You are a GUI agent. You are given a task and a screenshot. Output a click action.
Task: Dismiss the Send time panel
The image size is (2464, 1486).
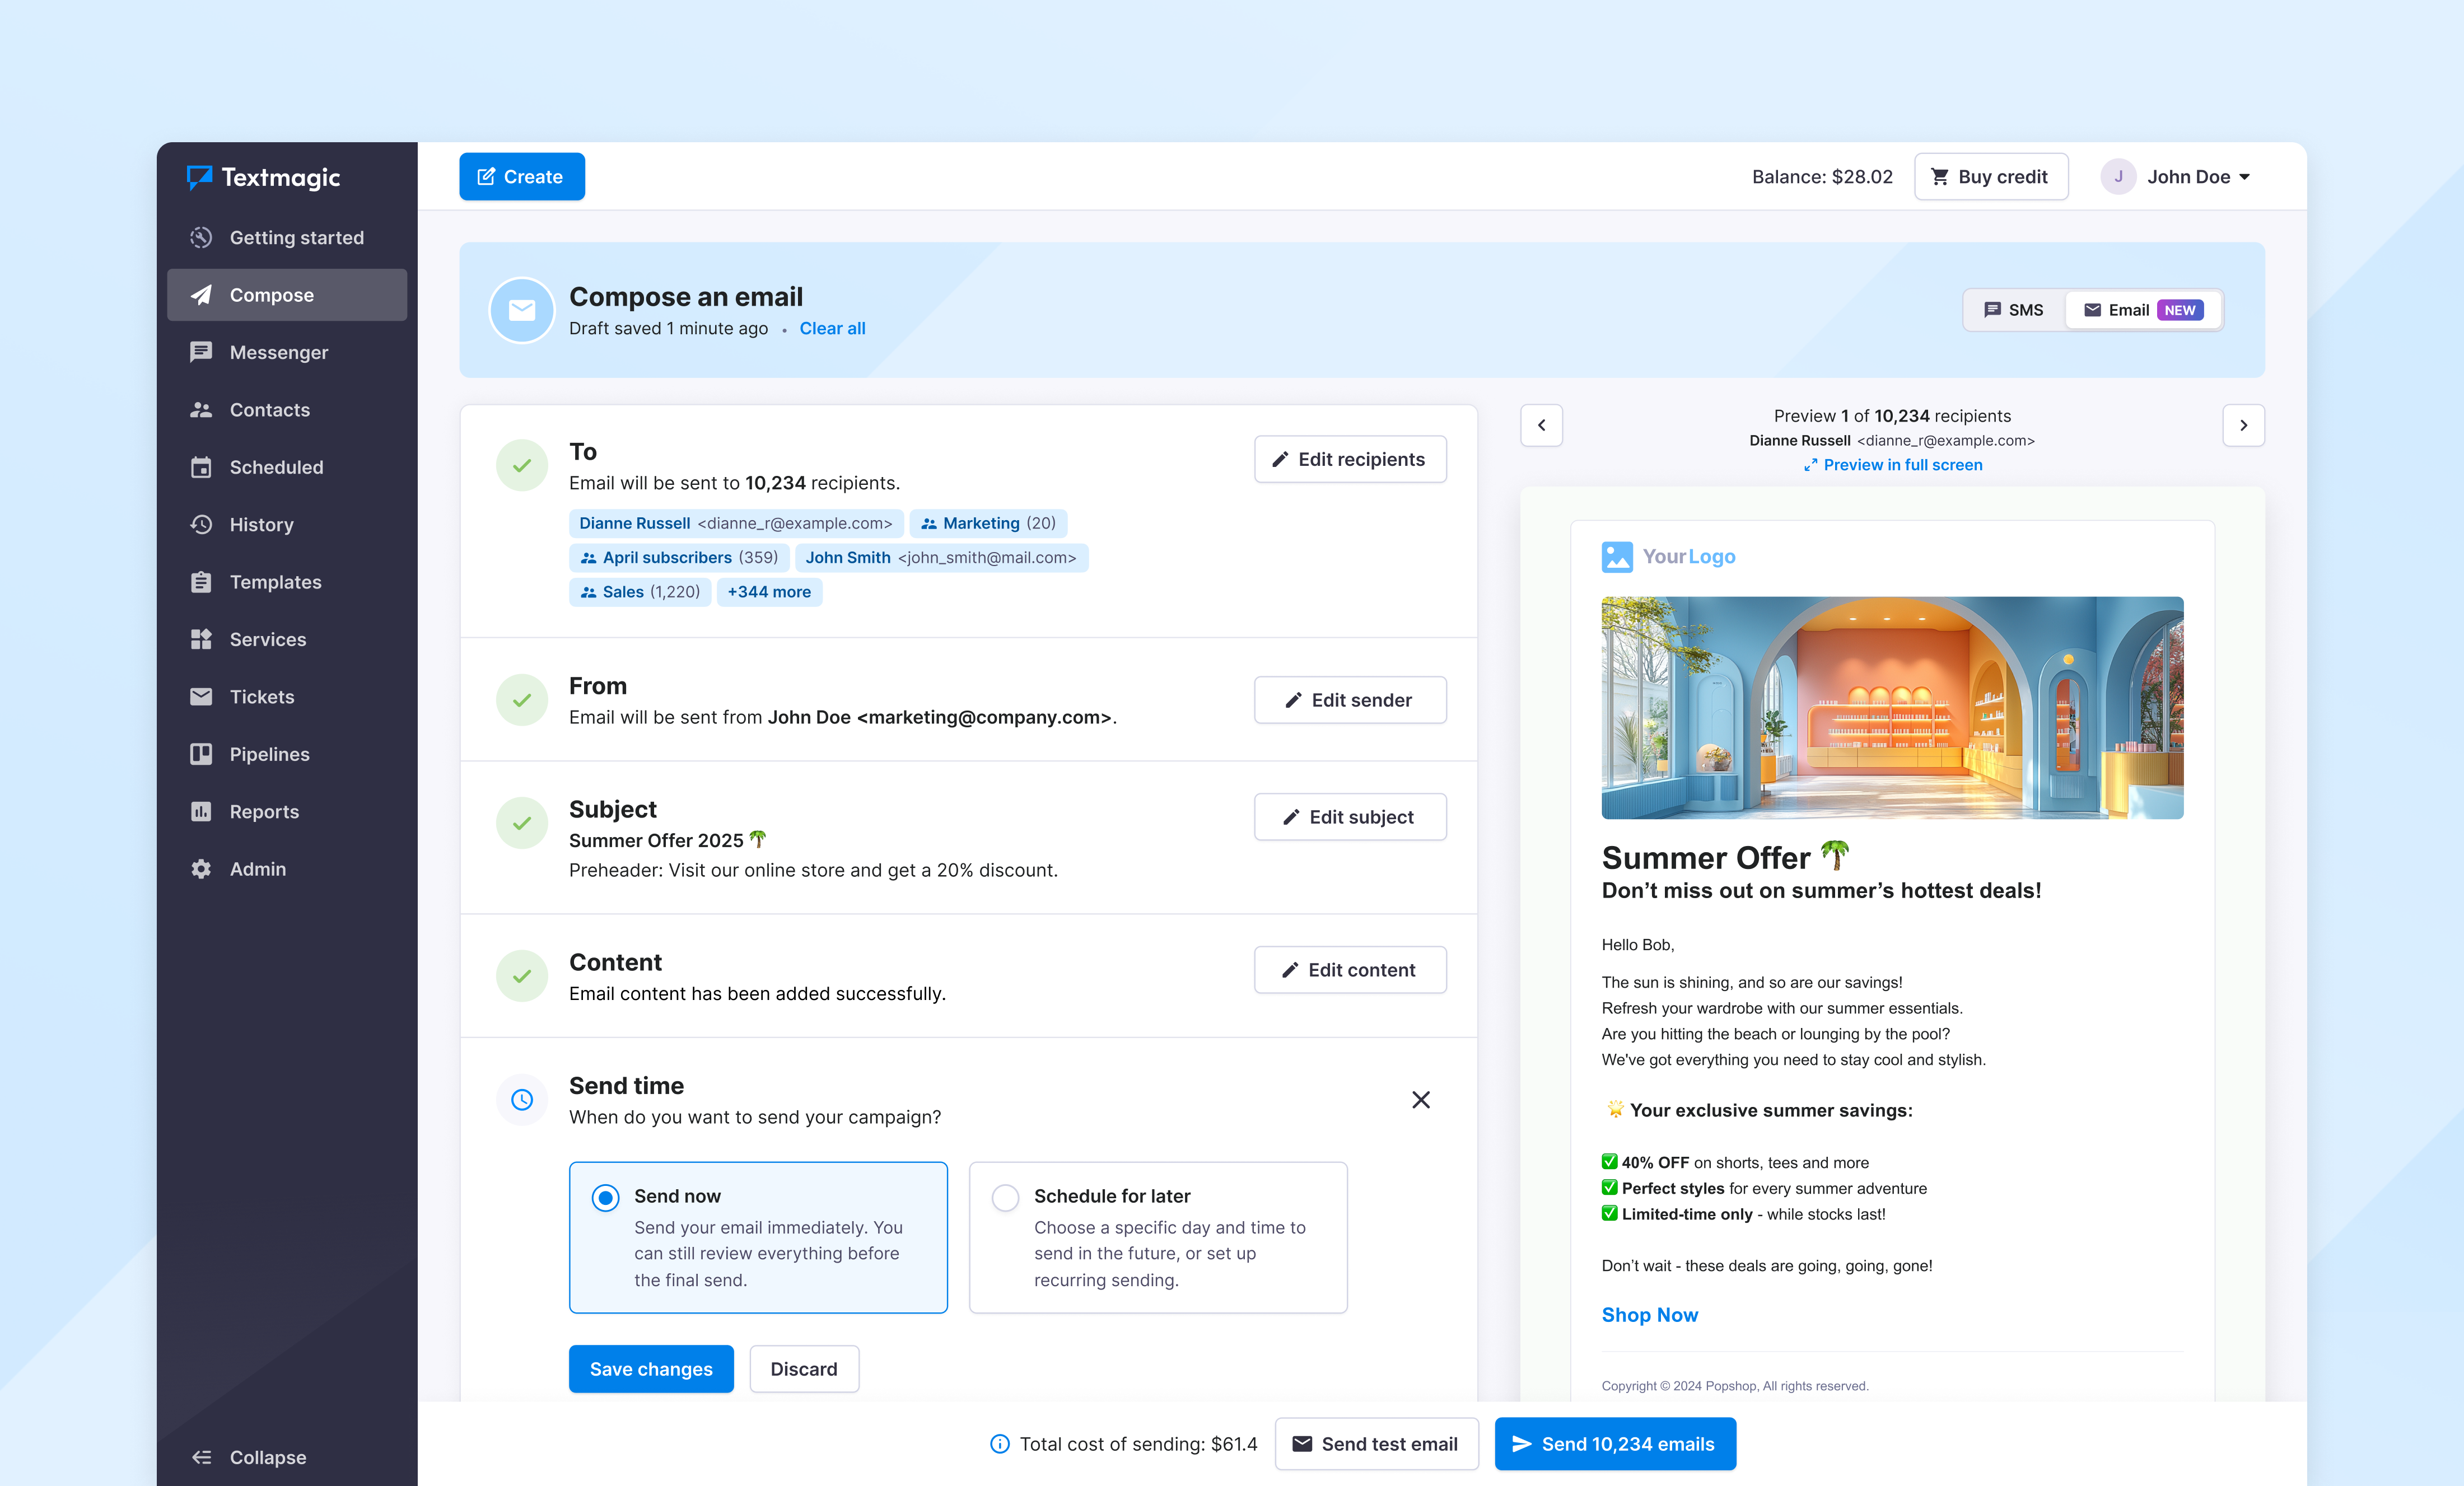(1421, 1099)
